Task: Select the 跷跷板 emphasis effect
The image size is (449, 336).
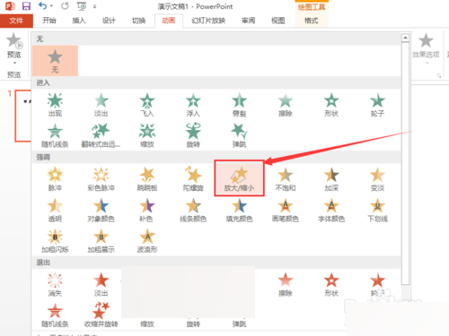Action: pyautogui.click(x=147, y=179)
